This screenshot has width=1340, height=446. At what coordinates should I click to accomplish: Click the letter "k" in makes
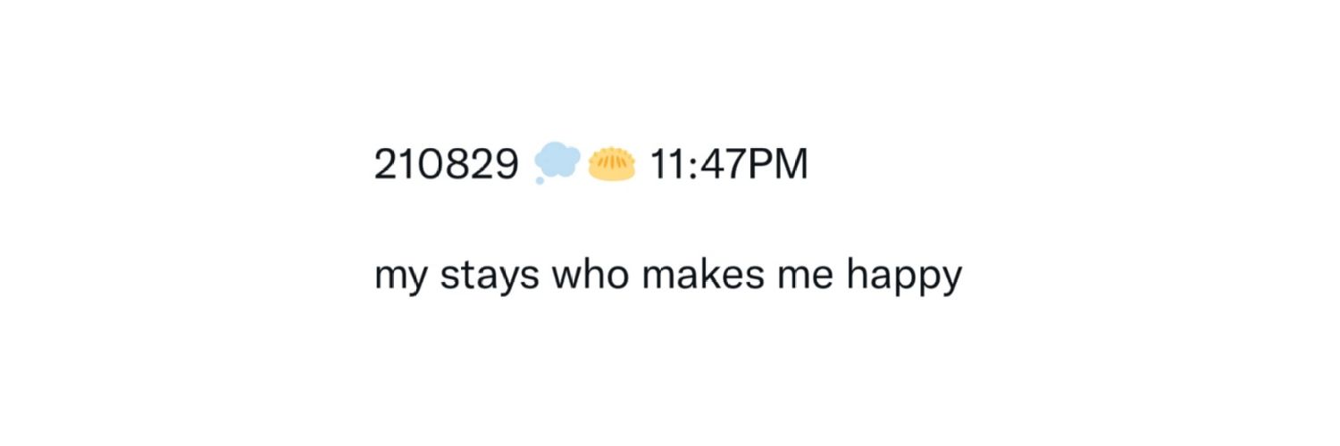713,275
